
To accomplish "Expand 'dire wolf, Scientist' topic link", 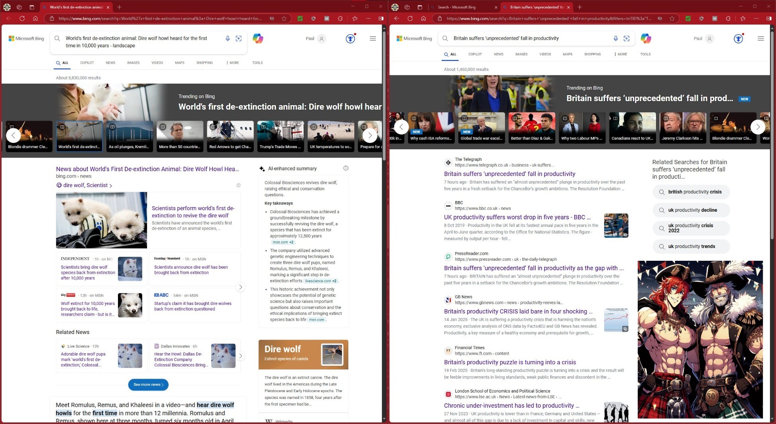I will pyautogui.click(x=84, y=185).
